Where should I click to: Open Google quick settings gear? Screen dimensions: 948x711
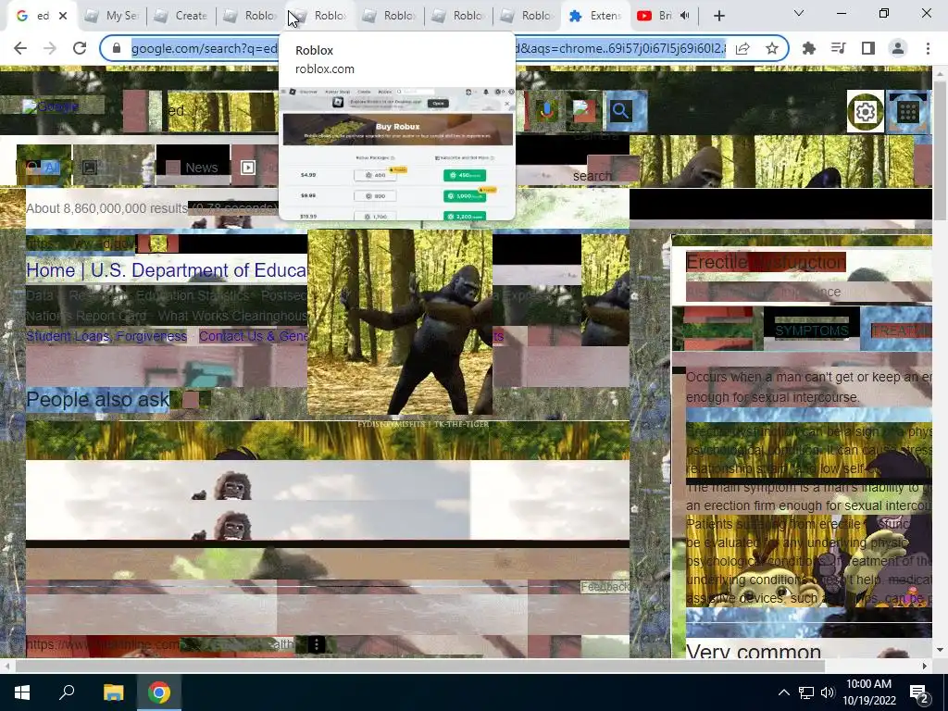pyautogui.click(x=866, y=112)
